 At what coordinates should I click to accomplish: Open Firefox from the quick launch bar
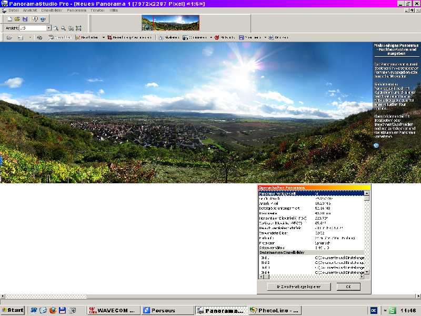tap(53, 310)
